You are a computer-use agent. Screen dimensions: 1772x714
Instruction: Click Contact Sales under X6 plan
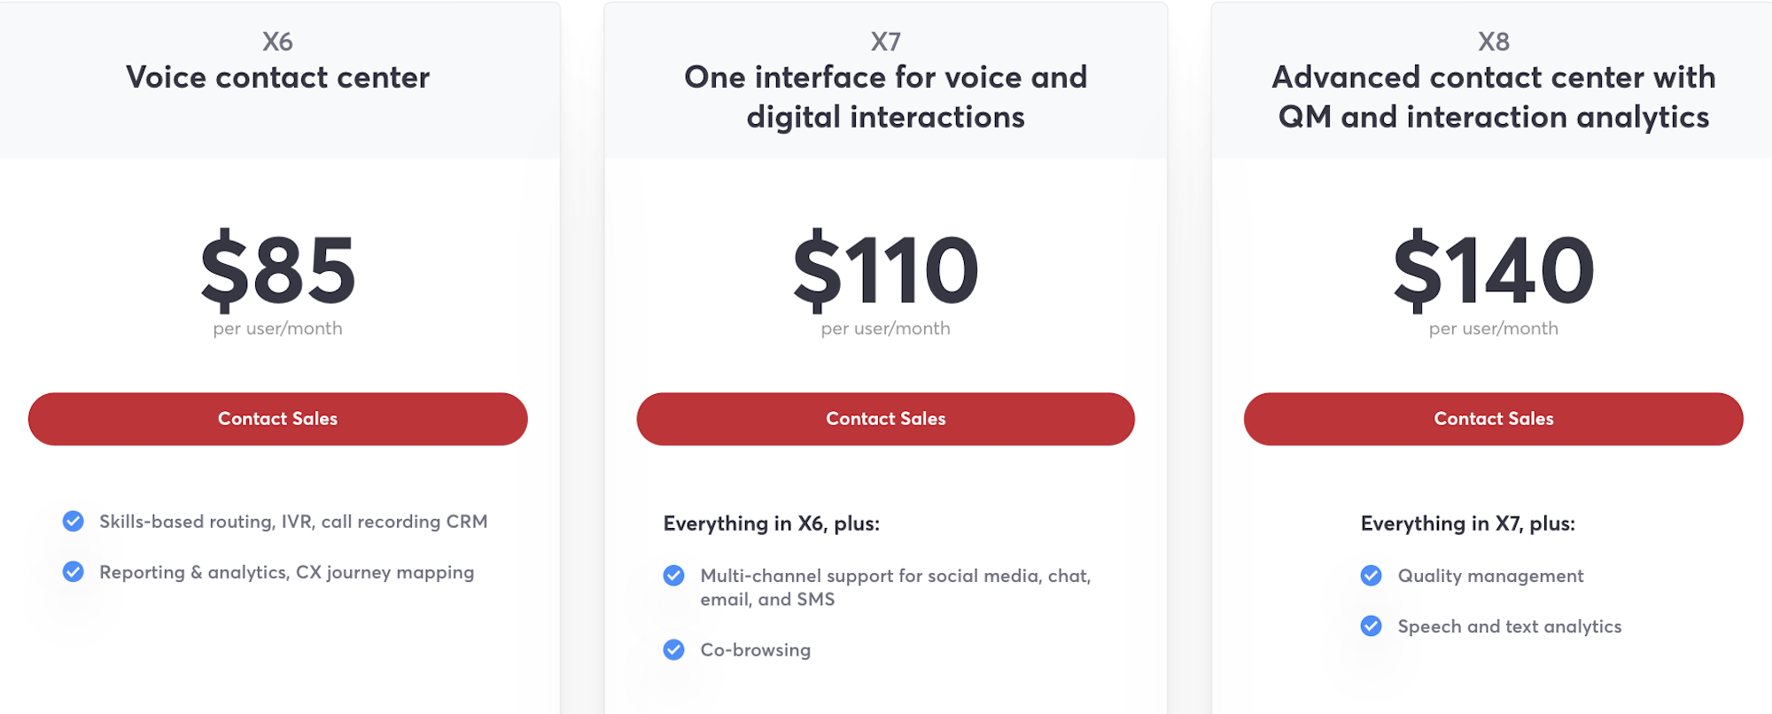[x=277, y=419]
